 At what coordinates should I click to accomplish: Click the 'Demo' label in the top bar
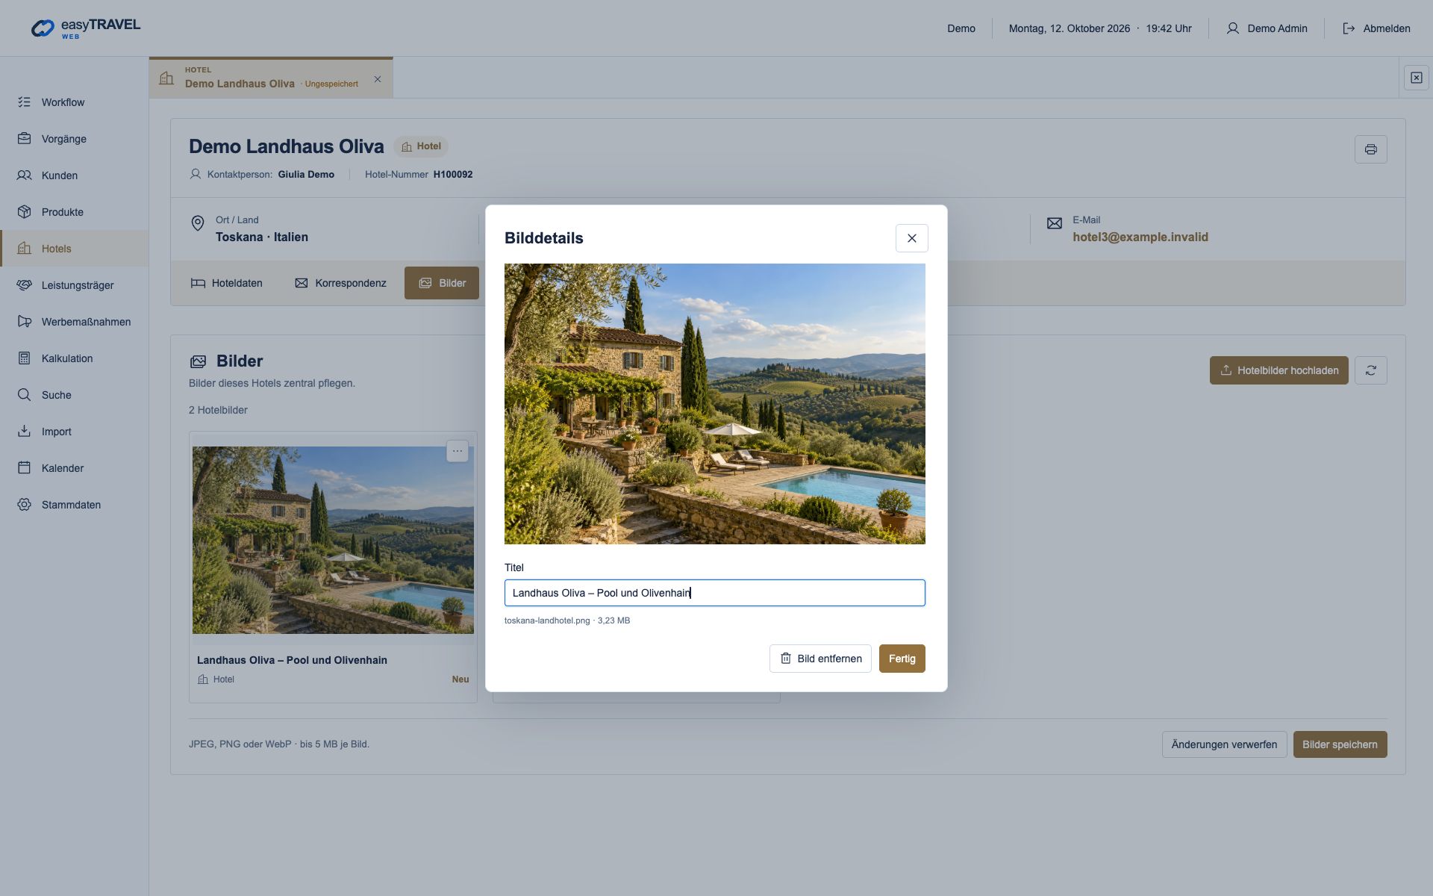(961, 28)
